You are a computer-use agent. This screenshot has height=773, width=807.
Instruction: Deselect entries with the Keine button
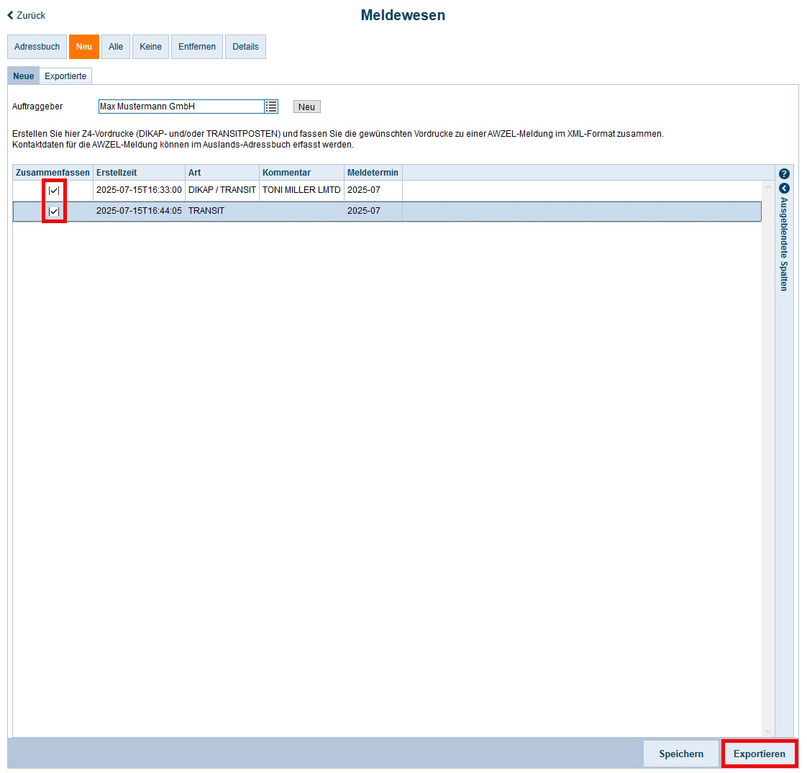tap(151, 47)
